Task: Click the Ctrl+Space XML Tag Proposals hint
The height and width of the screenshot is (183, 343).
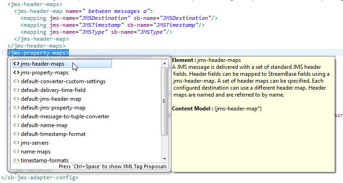Action: tap(113, 166)
